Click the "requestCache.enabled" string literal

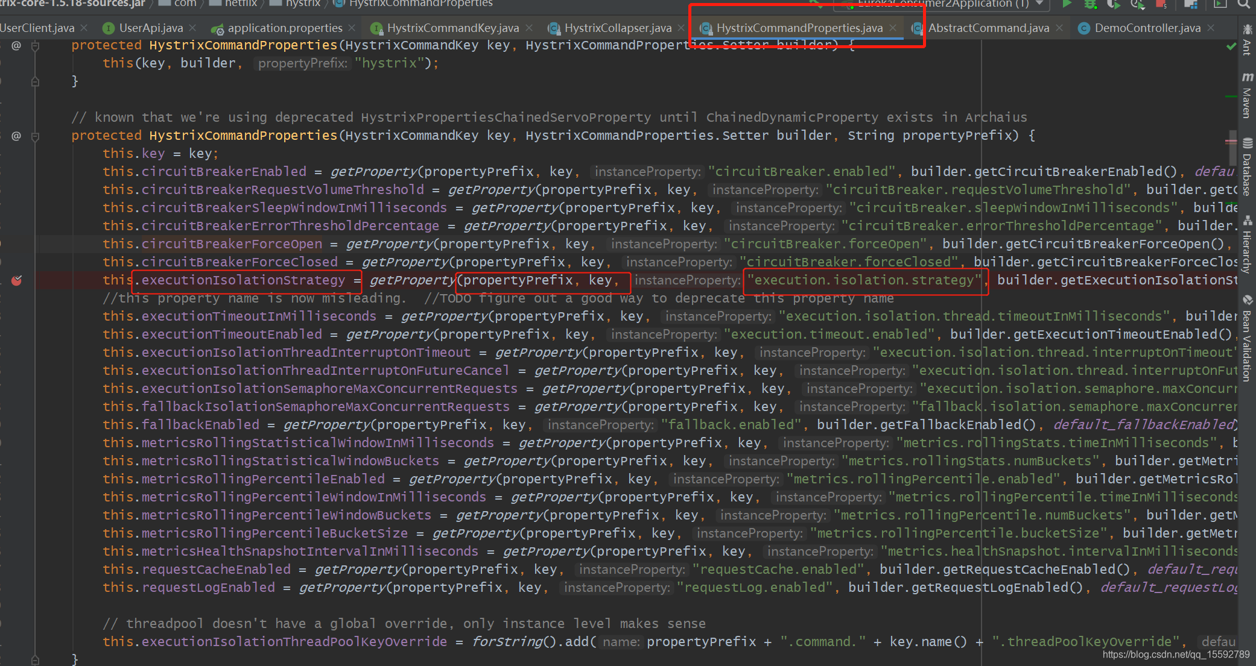point(778,570)
